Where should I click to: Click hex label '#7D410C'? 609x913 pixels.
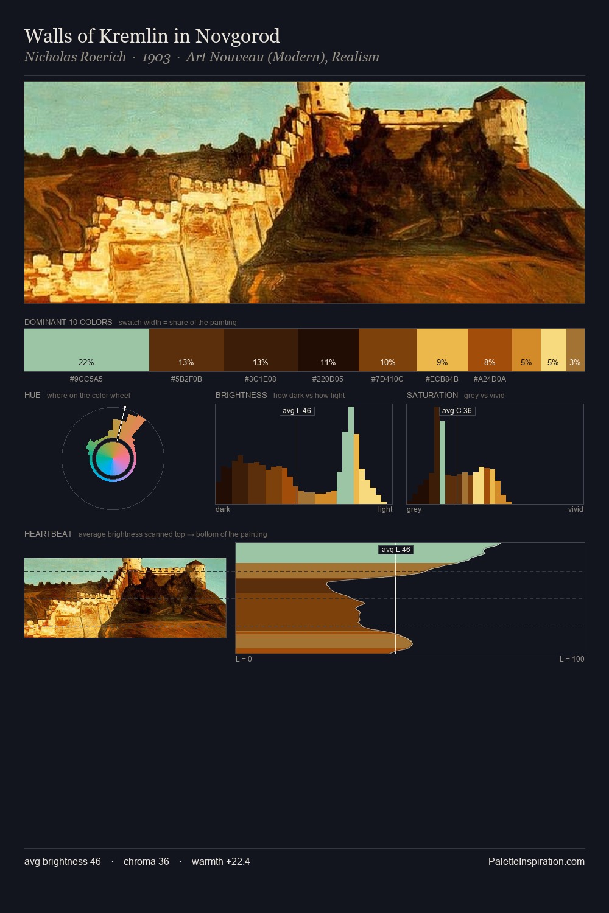click(388, 379)
